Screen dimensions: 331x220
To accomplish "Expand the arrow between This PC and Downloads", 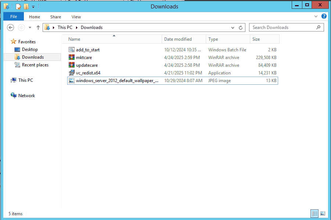I will 77,27.
